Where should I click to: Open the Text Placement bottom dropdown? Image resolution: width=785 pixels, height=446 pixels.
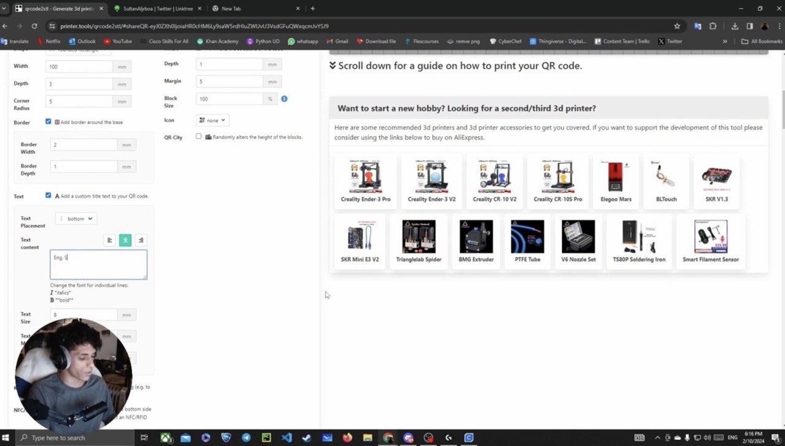76,219
